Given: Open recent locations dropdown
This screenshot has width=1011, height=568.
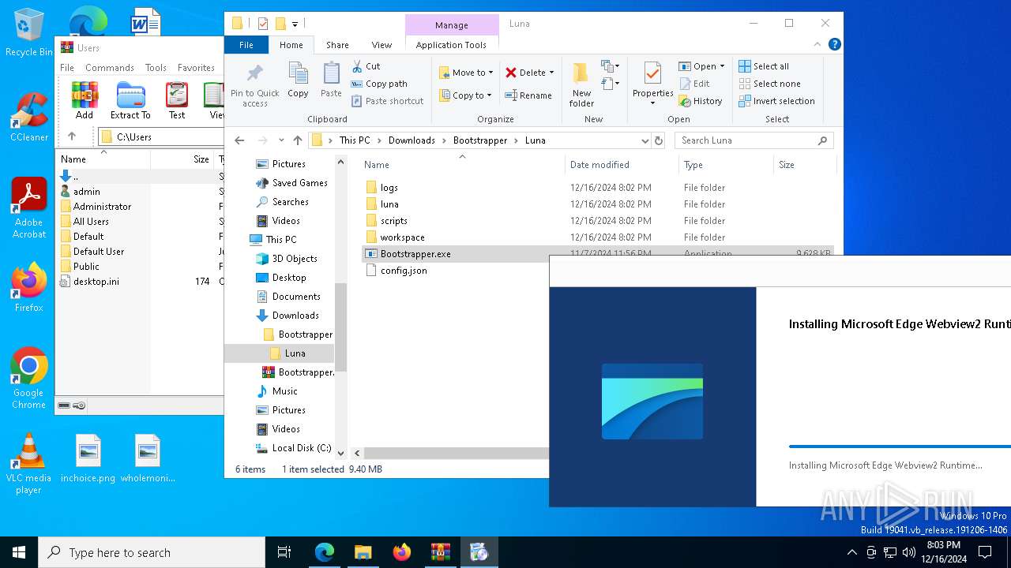Looking at the screenshot, I should 281,140.
